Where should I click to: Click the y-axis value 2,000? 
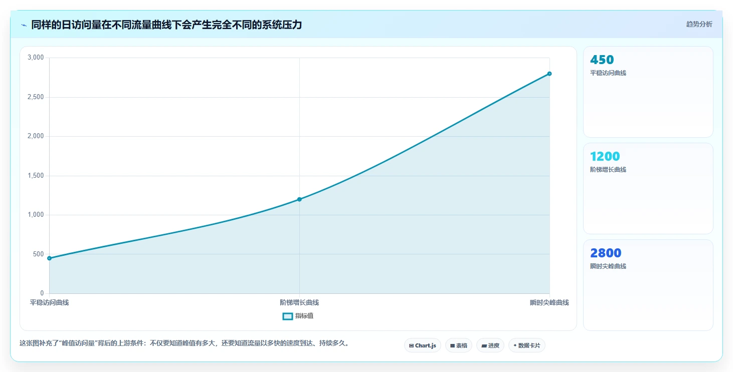coord(36,136)
